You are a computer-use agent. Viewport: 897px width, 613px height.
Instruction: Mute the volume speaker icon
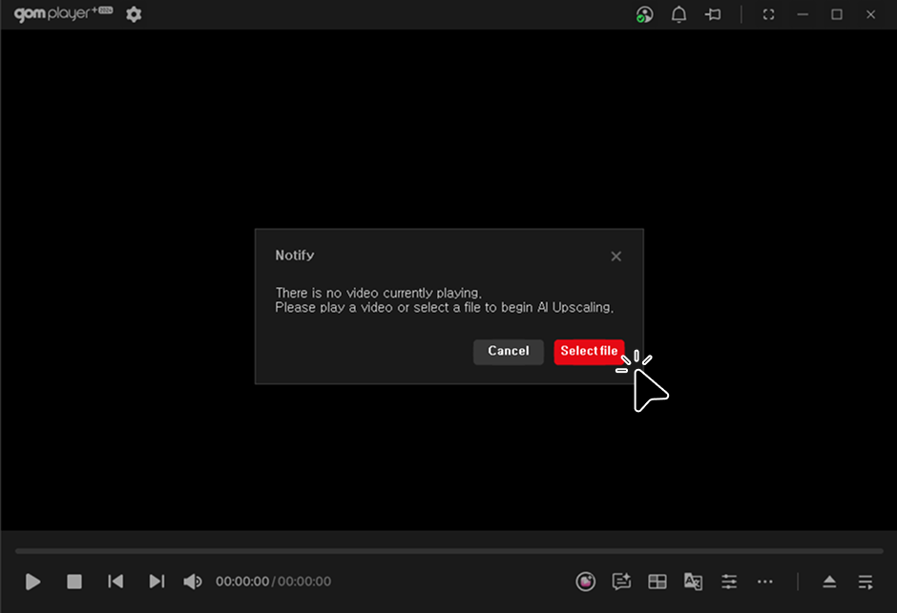click(x=193, y=582)
